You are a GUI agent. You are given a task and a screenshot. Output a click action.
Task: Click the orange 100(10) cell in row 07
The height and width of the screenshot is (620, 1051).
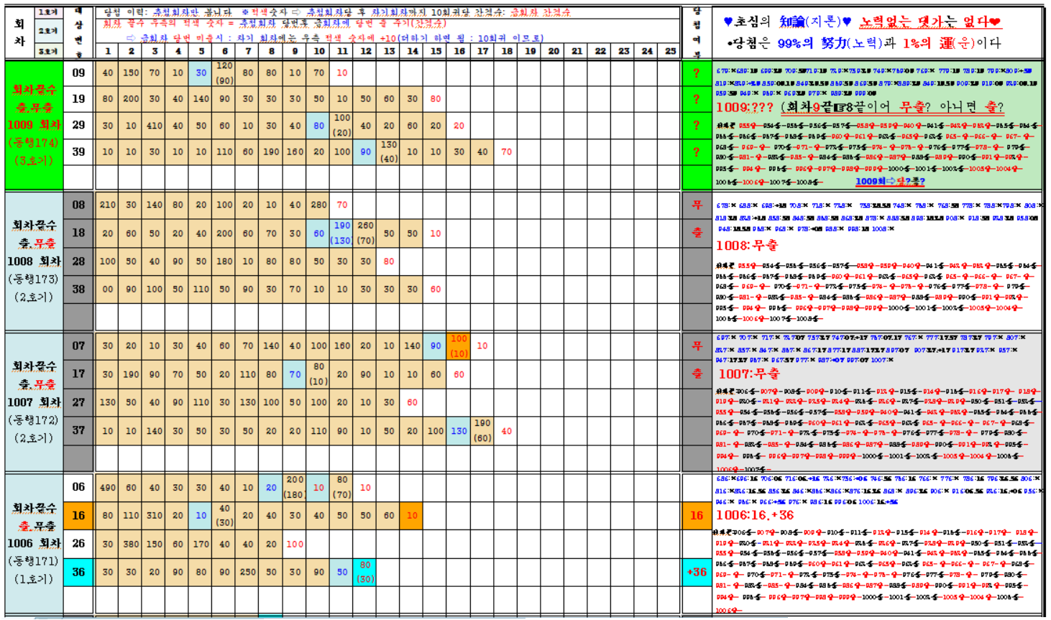pyautogui.click(x=459, y=346)
